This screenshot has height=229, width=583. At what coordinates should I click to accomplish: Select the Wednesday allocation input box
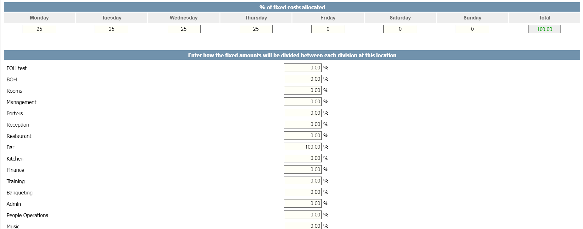click(x=184, y=29)
